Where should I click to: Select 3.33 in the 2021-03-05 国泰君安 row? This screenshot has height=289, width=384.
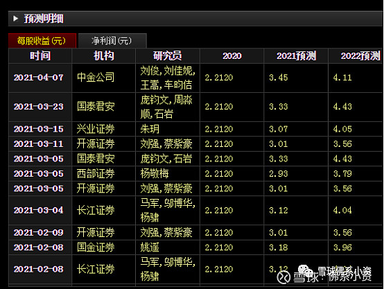click(x=278, y=159)
